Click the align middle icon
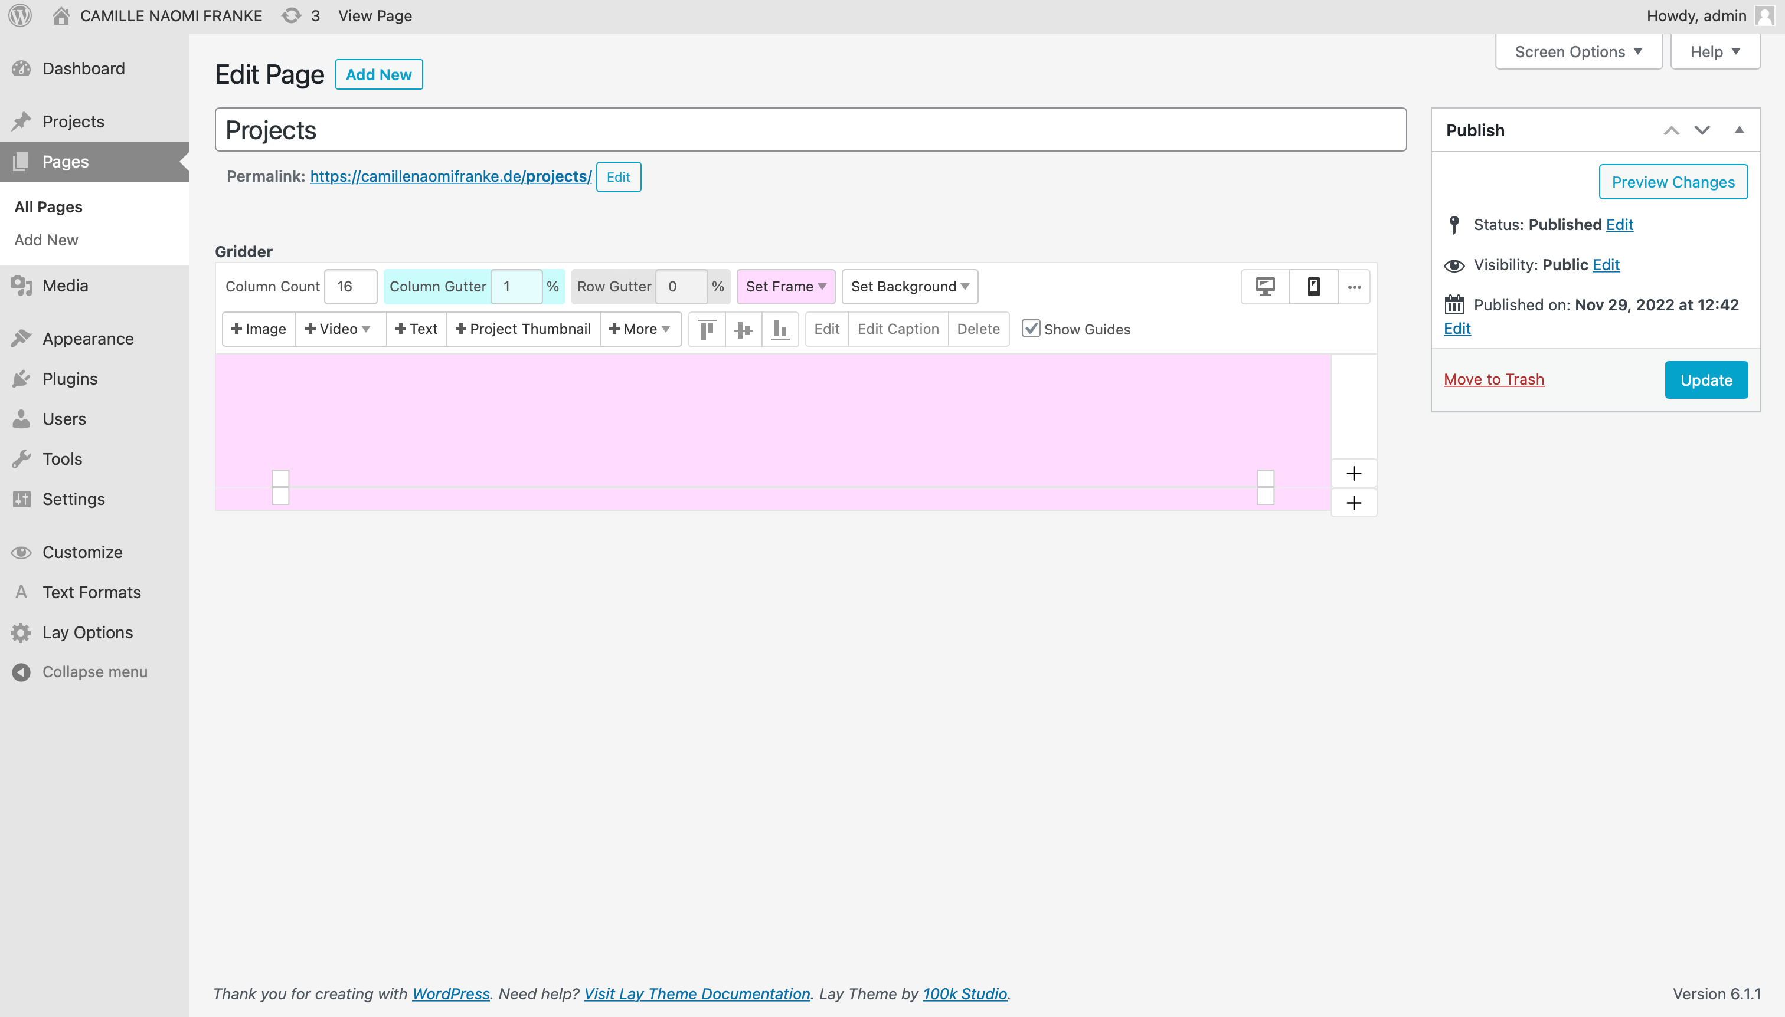The width and height of the screenshot is (1785, 1017). pyautogui.click(x=744, y=329)
